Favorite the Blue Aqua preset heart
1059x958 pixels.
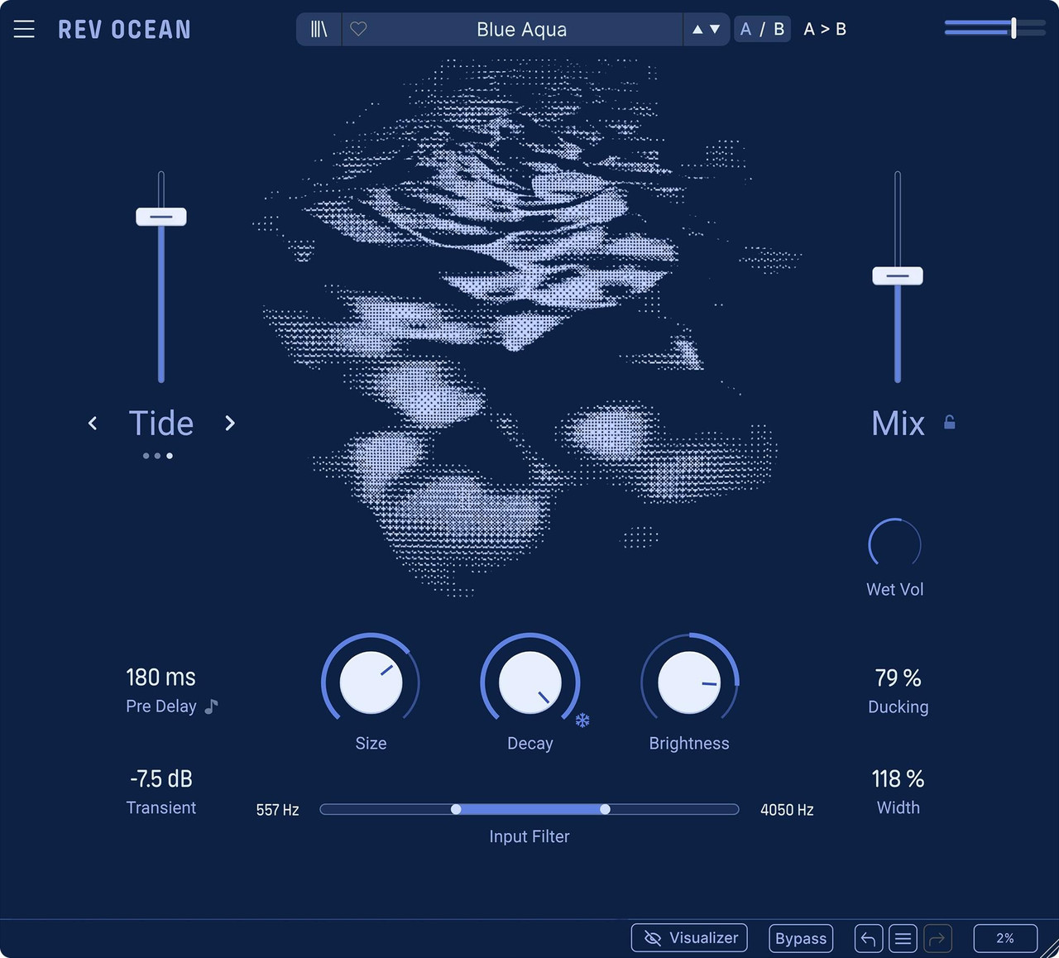(358, 29)
